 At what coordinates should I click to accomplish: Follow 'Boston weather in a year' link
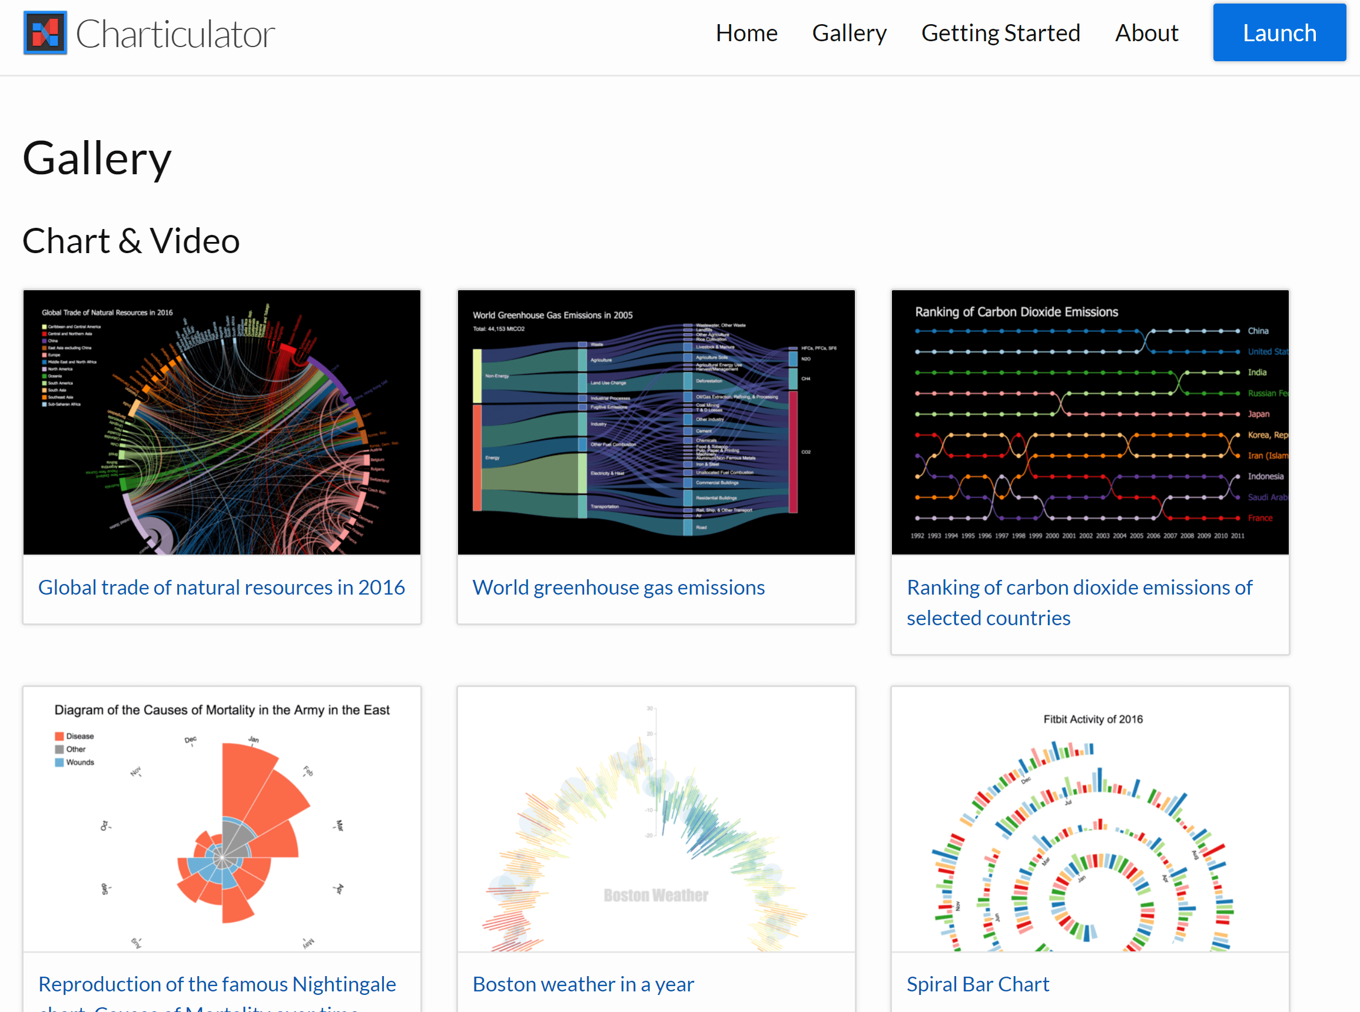pos(583,984)
